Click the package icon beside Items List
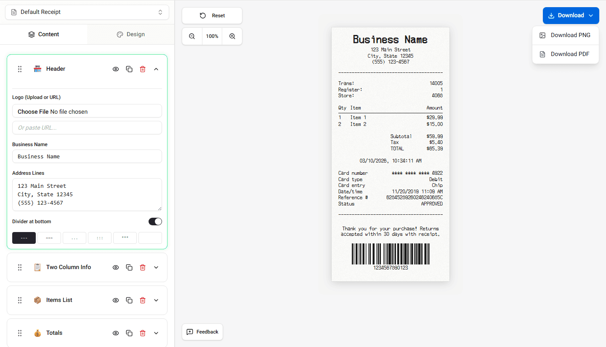Screen dimensions: 606x347 pos(37,300)
